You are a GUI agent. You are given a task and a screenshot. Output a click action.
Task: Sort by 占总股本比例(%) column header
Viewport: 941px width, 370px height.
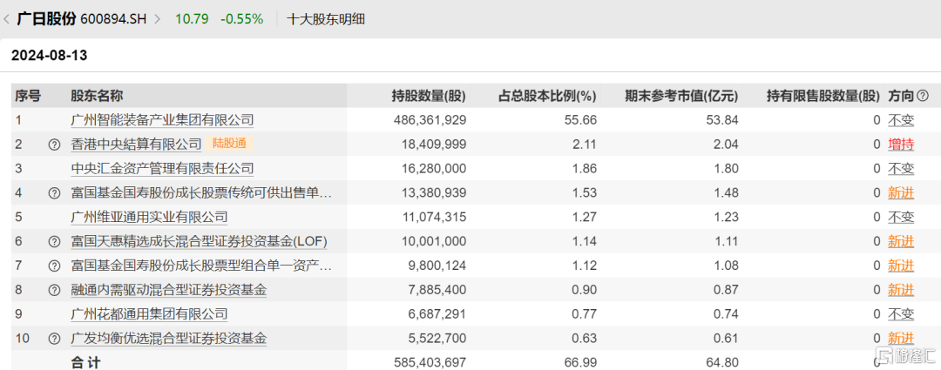point(547,96)
